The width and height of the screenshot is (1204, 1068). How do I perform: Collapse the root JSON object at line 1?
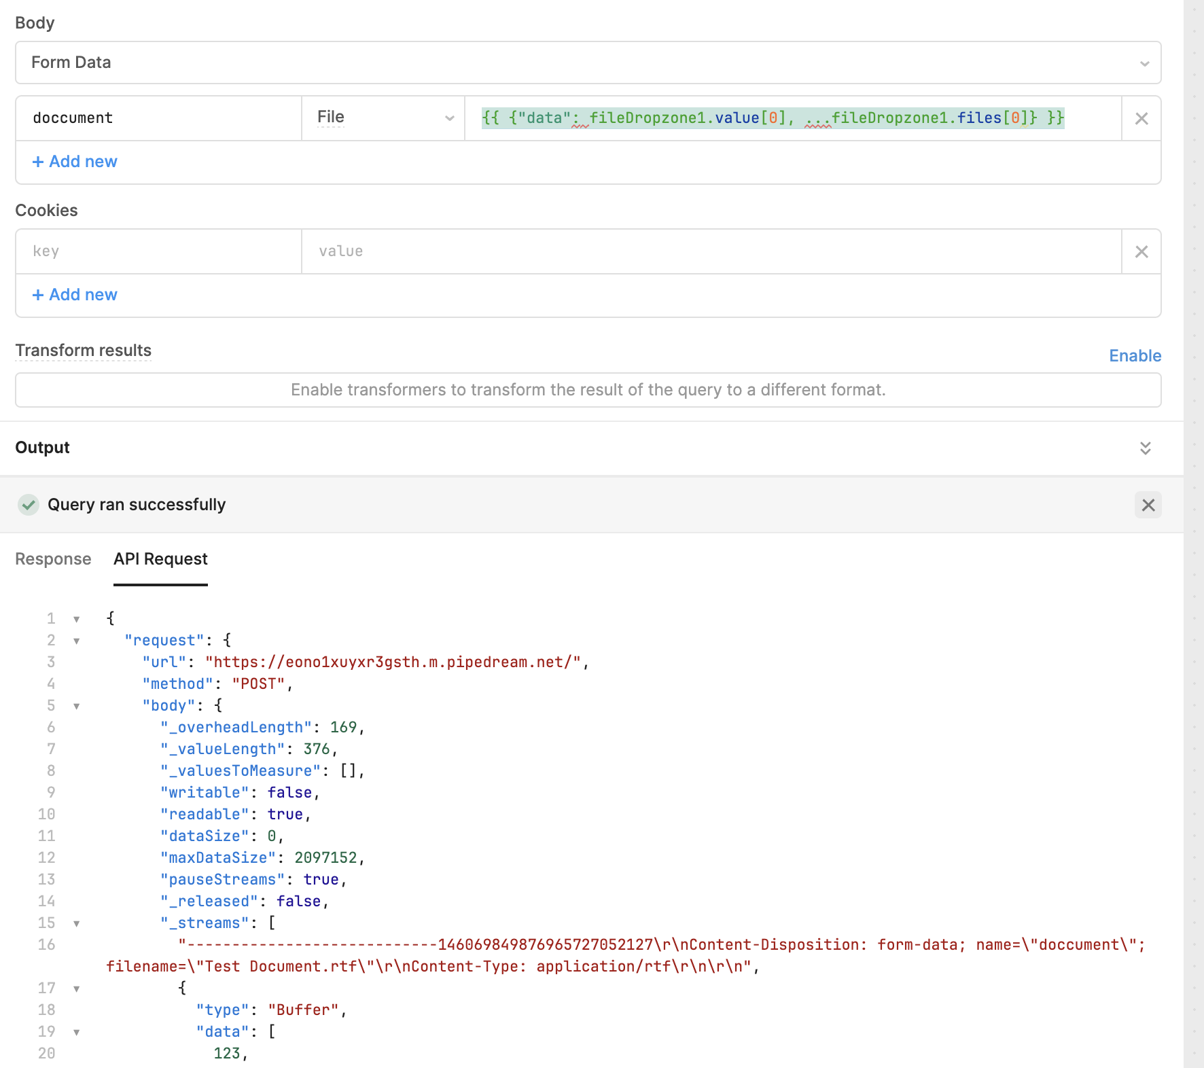point(77,619)
